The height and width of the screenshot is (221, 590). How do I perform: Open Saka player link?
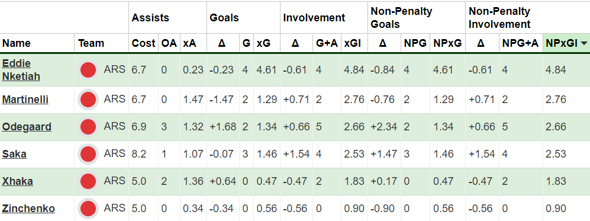pyautogui.click(x=14, y=154)
